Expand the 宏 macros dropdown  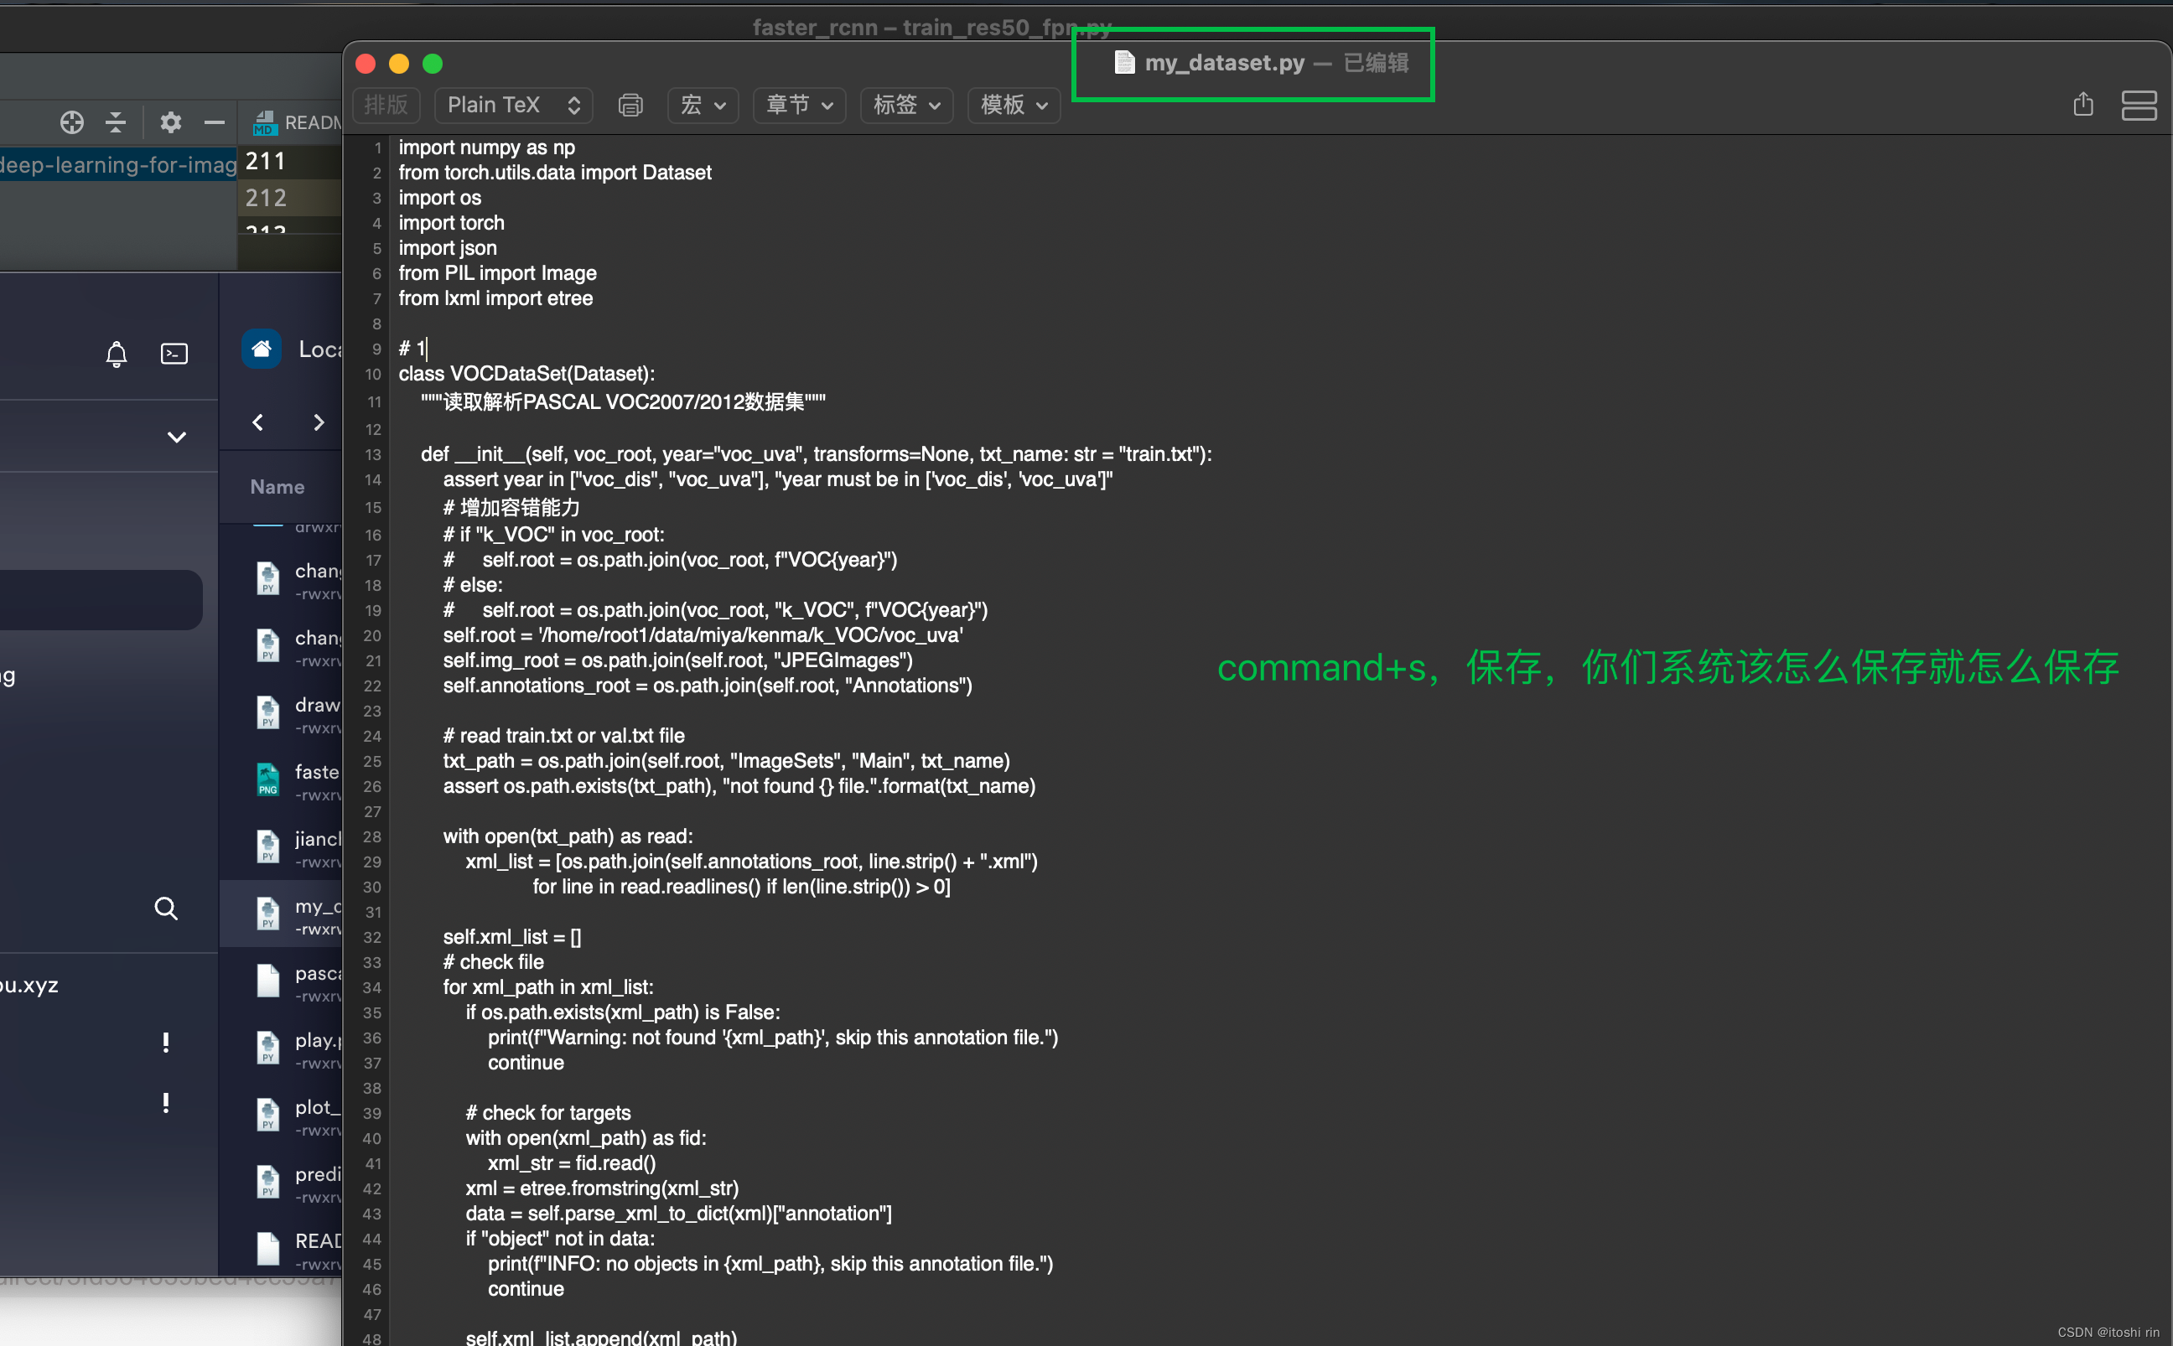pyautogui.click(x=703, y=105)
